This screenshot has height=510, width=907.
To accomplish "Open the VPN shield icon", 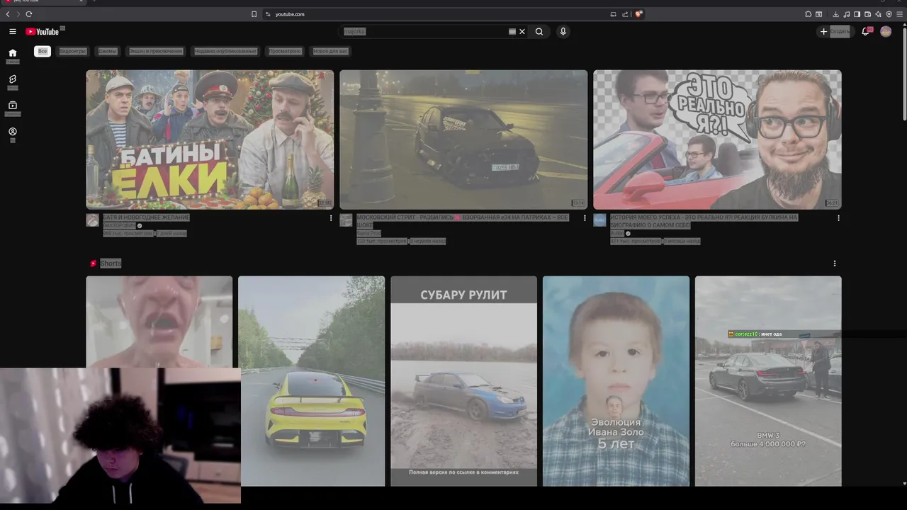I will pyautogui.click(x=889, y=14).
